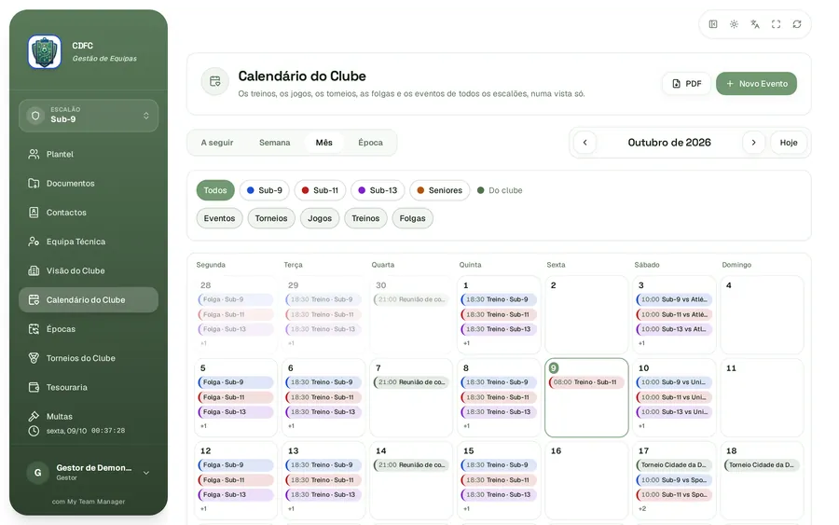Open 18:30 Treino Sub-11 on day 13

click(x=323, y=480)
